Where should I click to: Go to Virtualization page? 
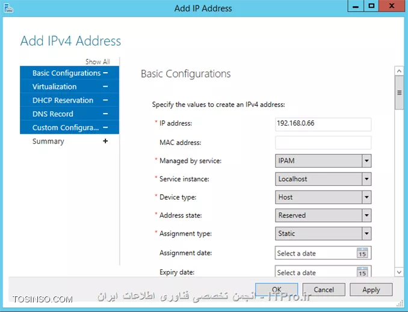pos(69,87)
